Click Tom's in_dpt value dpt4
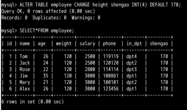 [x=131, y=57]
